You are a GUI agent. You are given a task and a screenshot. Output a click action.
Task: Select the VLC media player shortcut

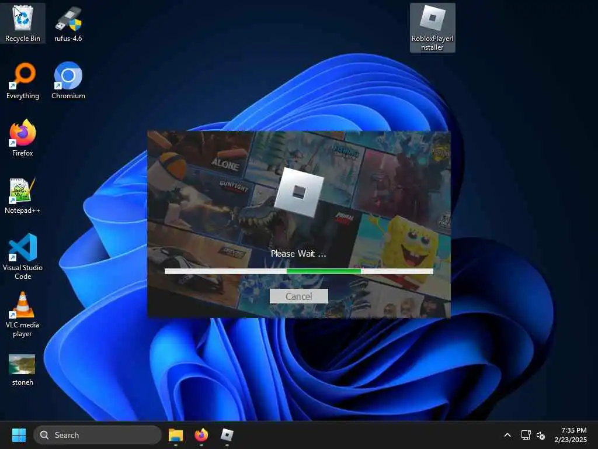coord(23,314)
